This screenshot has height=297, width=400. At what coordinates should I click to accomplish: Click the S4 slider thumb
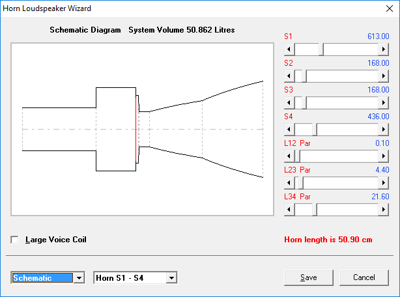tap(315, 130)
